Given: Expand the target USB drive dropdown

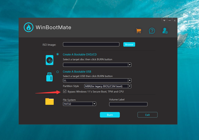Looking at the screenshot, I should click(130, 80).
